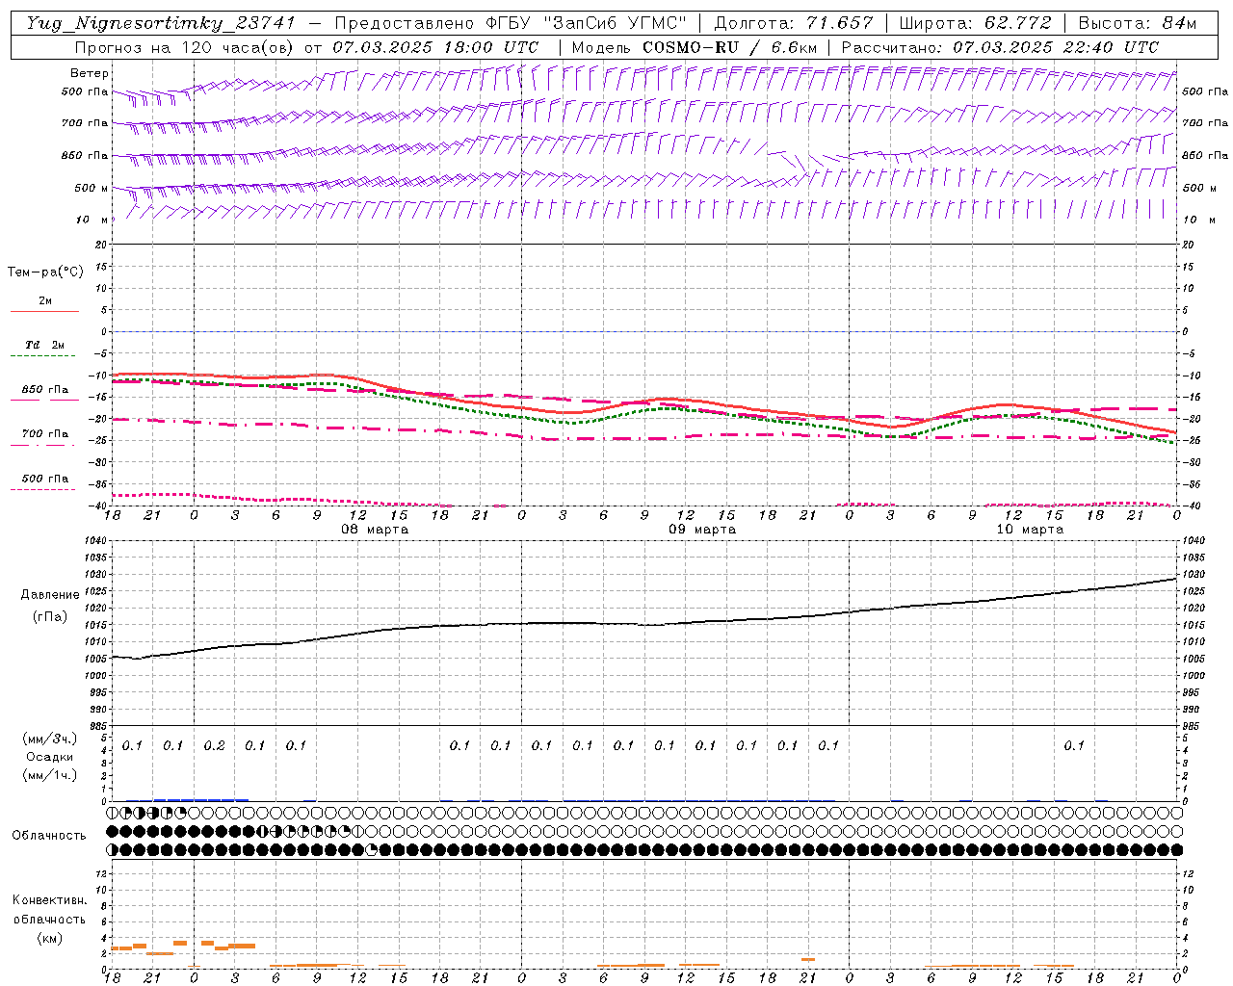Select the 500 м wind level label on left

pos(92,188)
